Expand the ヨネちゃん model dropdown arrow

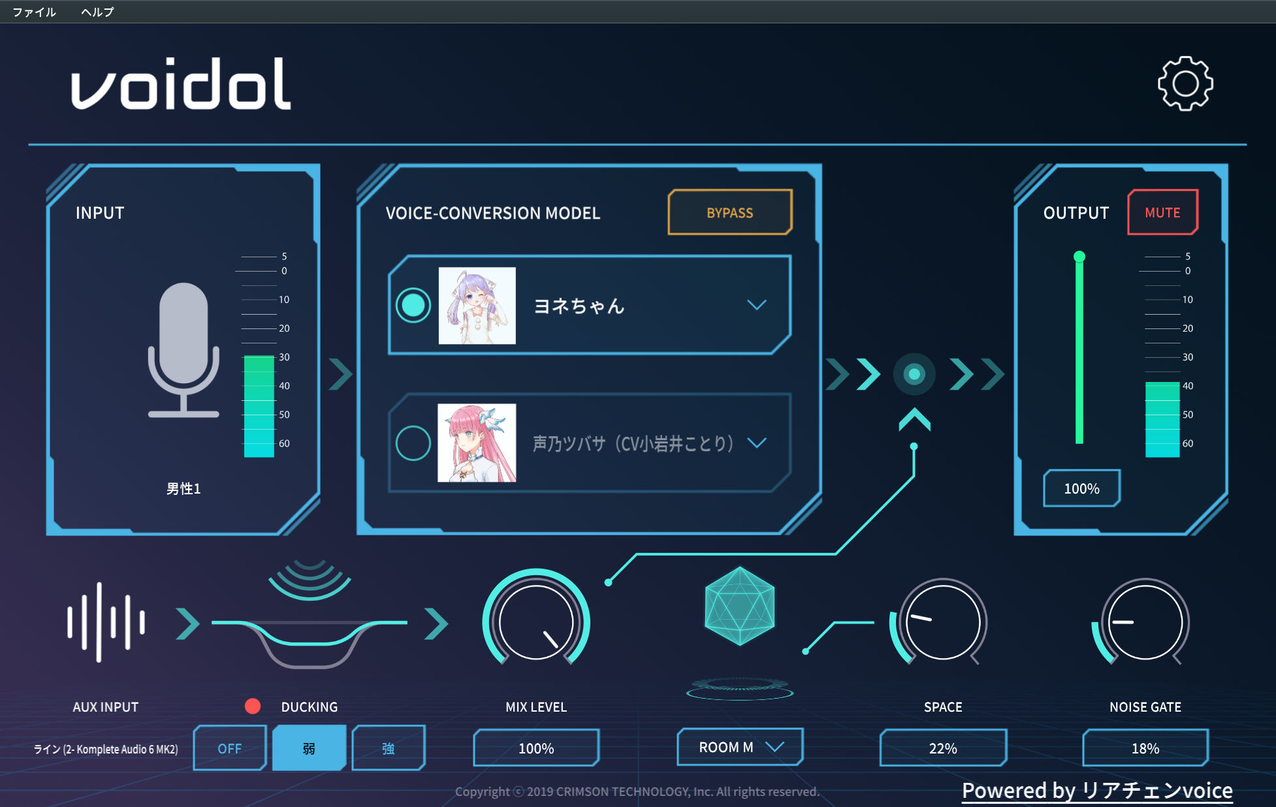click(x=757, y=305)
